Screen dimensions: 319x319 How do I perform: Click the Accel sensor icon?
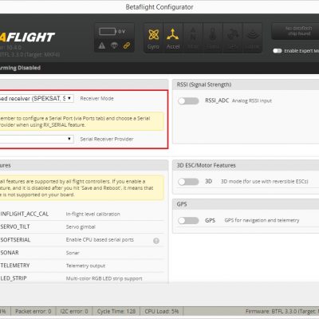coord(173,38)
